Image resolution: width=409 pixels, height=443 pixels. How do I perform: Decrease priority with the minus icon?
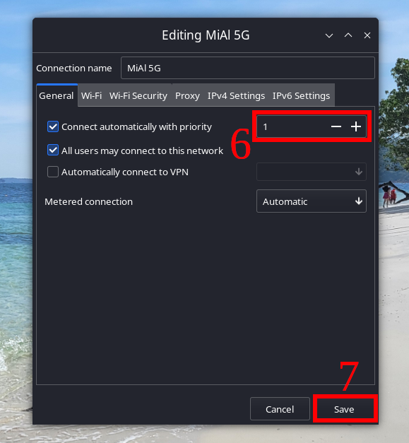336,126
